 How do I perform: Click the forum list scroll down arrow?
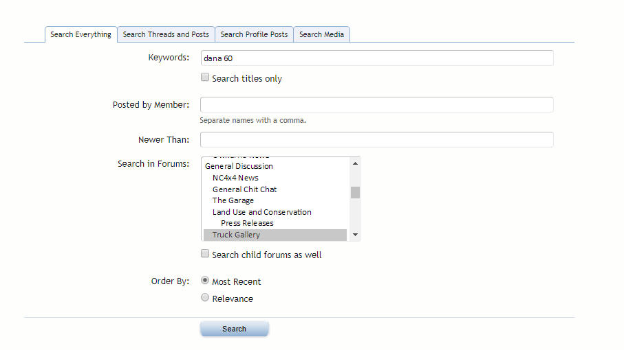point(355,235)
